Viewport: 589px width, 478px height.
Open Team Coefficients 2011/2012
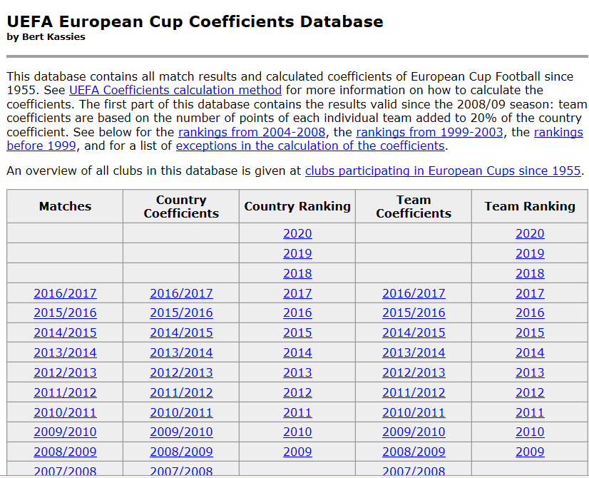414,392
